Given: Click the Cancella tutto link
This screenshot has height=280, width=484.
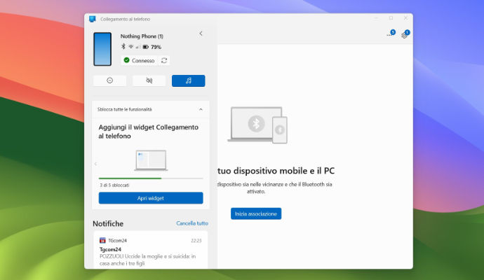Looking at the screenshot, I should (191, 223).
